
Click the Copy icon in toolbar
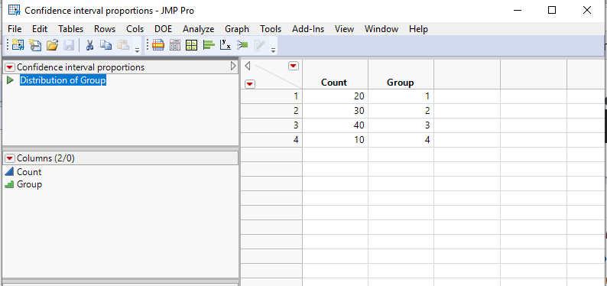105,45
